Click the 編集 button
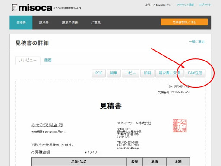This screenshot has width=221, height=166. (x=114, y=73)
